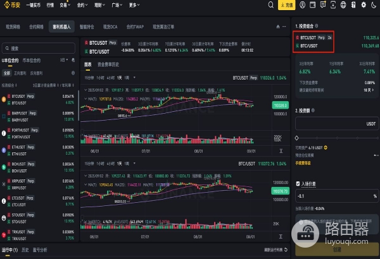Open the settings gear icon

pyautogui.click(x=364, y=5)
